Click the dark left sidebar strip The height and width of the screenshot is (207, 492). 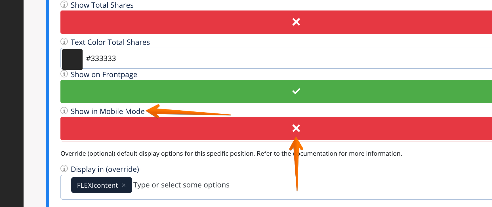[x=12, y=103]
